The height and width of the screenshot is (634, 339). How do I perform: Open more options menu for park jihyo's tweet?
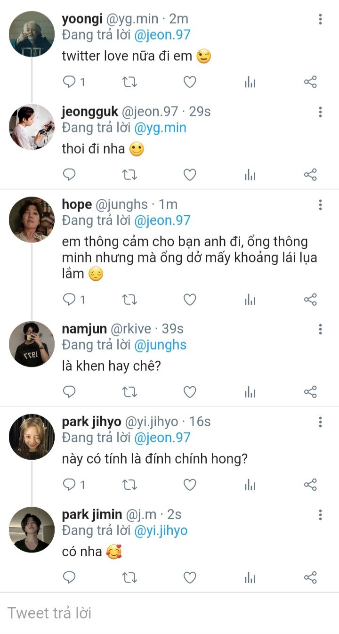pos(320,422)
